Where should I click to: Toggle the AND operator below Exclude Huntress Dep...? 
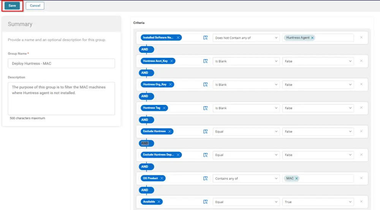(146, 167)
